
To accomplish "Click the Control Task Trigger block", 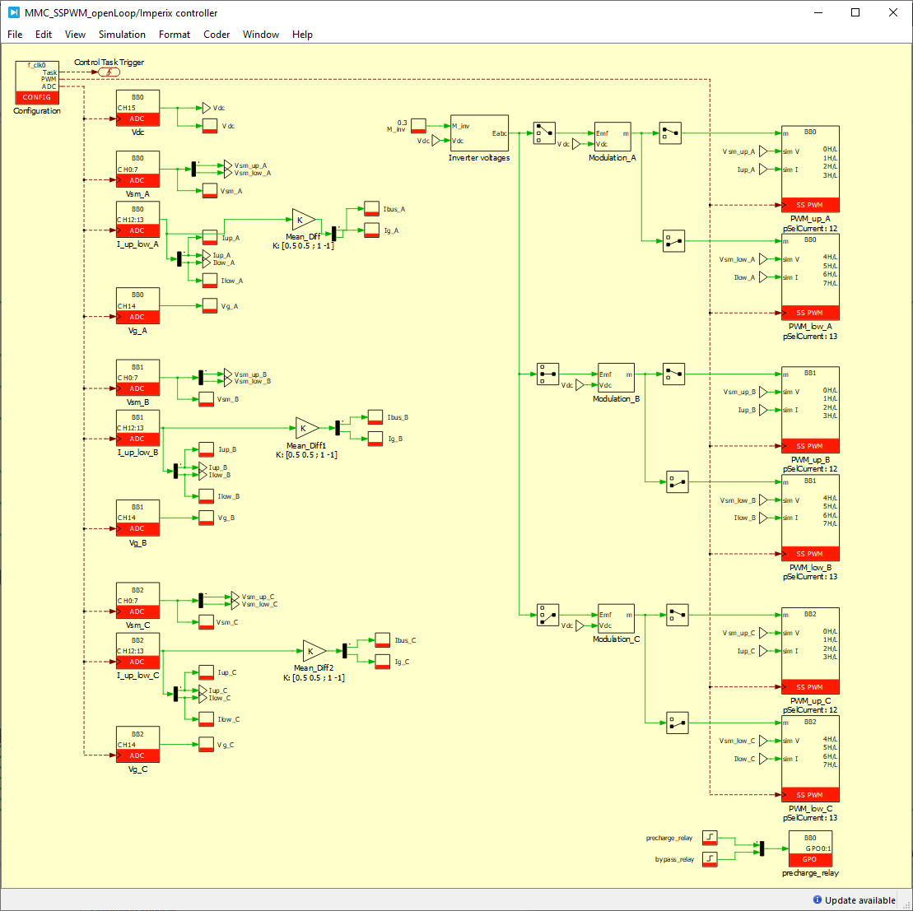I will click(x=109, y=72).
